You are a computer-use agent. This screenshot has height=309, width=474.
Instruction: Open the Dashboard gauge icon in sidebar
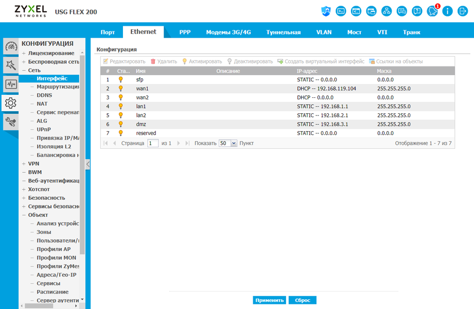11,46
